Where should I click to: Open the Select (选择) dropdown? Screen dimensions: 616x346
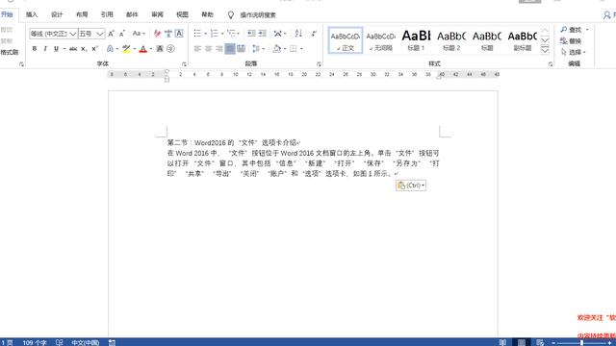tap(574, 52)
